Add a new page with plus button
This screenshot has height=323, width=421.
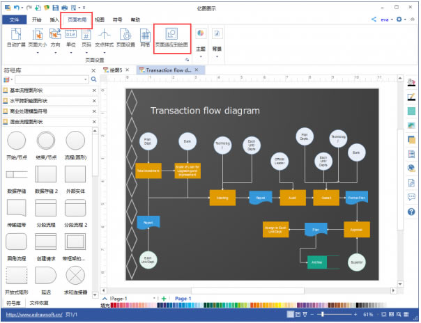tap(163, 298)
